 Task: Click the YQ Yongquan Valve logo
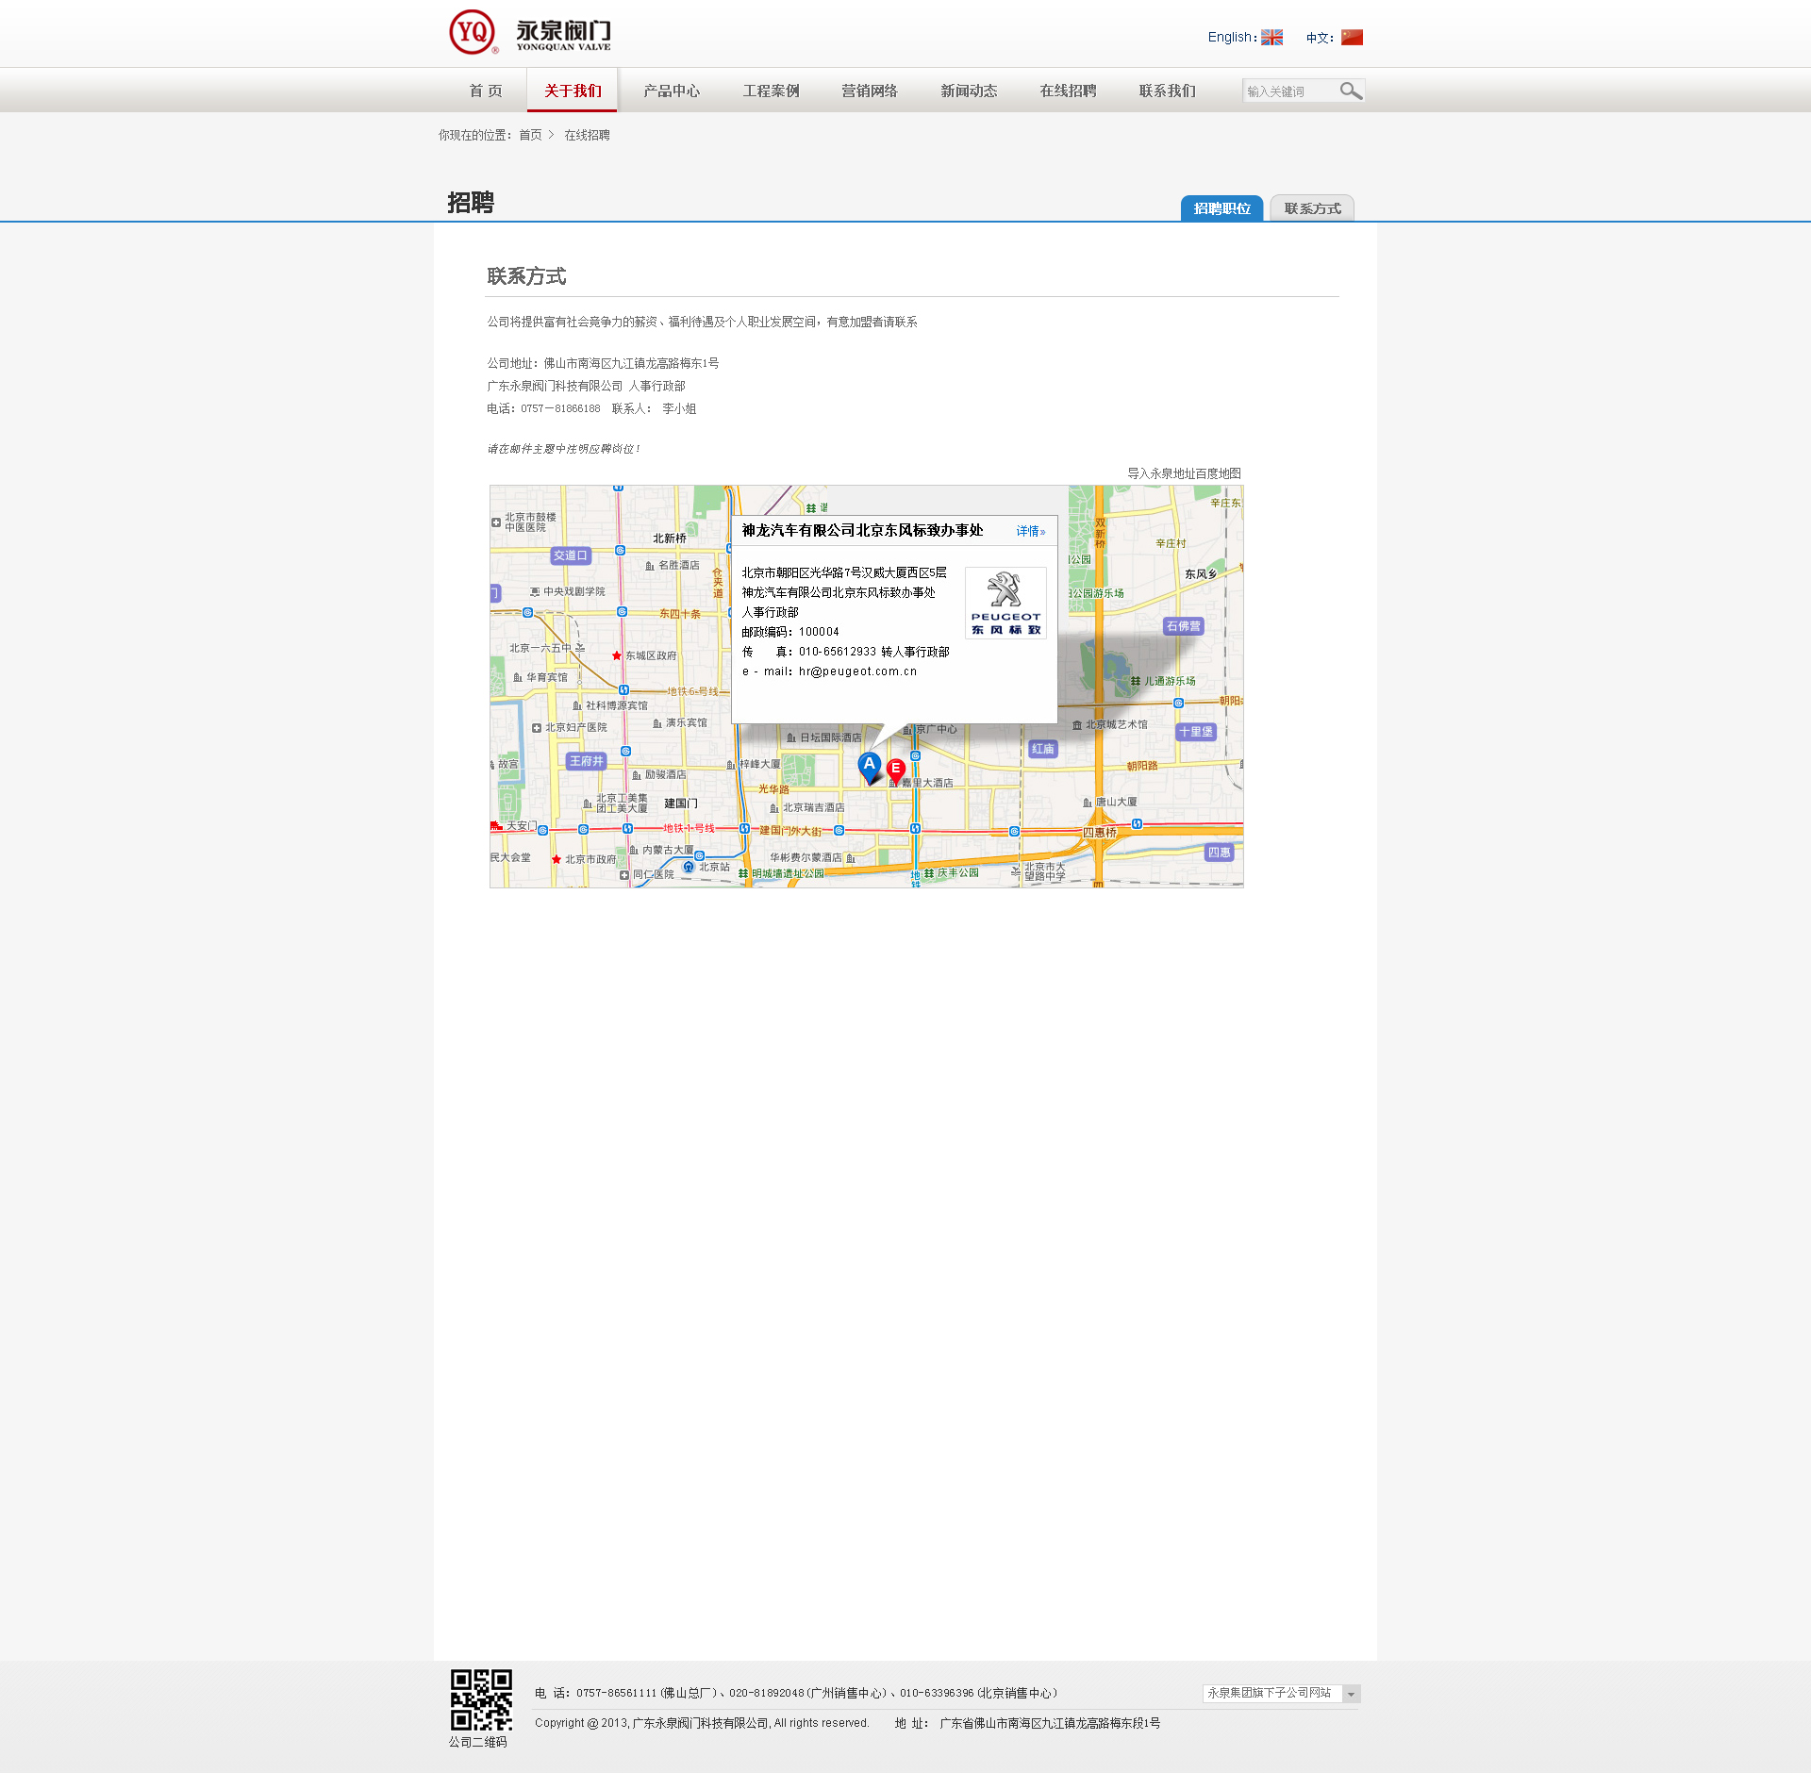click(529, 33)
